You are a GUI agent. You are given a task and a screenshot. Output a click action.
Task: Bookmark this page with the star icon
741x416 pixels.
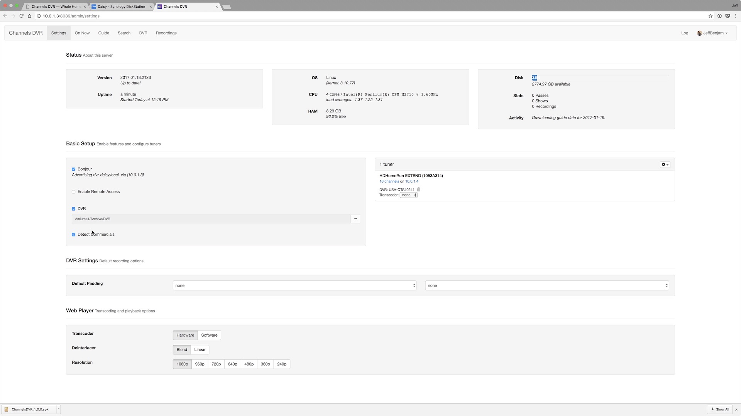[710, 16]
